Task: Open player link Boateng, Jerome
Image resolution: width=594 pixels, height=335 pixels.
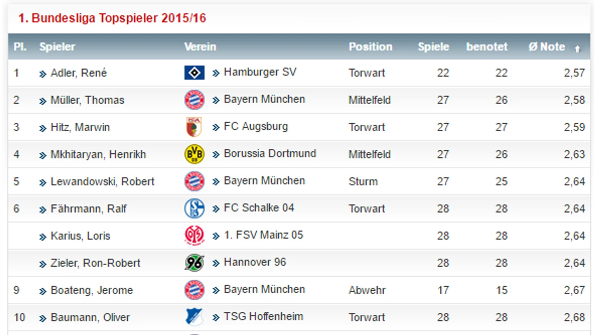Action: click(x=92, y=290)
